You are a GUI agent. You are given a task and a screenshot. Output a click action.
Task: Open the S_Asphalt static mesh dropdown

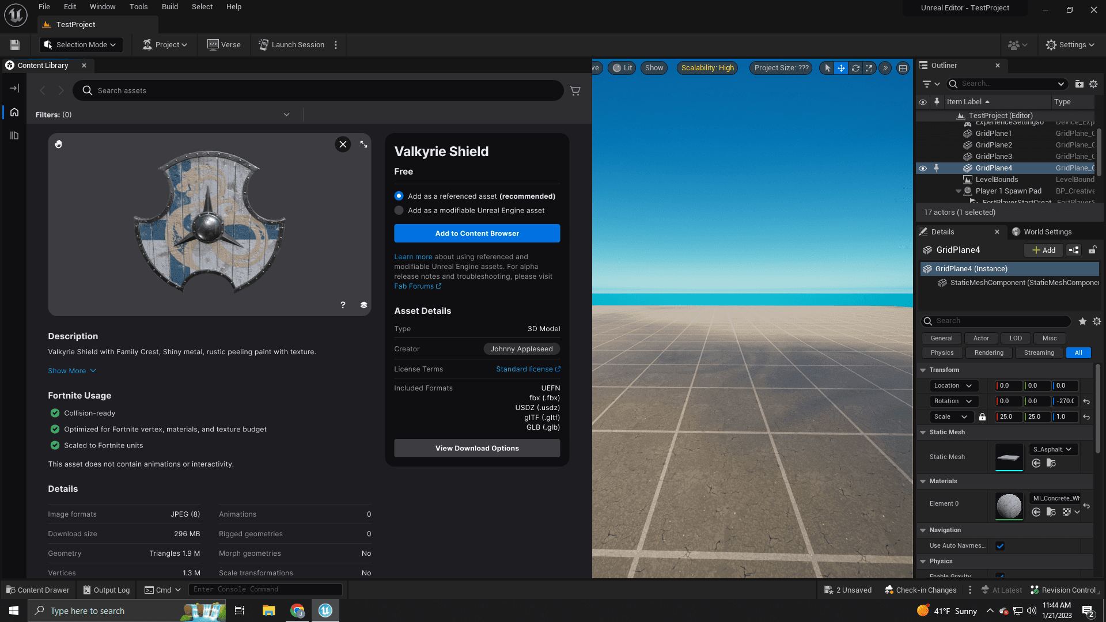(1053, 449)
